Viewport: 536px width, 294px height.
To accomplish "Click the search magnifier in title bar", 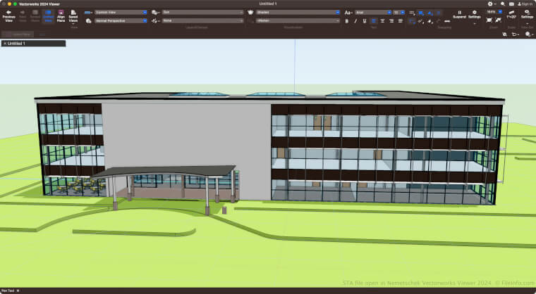I will (501, 4).
